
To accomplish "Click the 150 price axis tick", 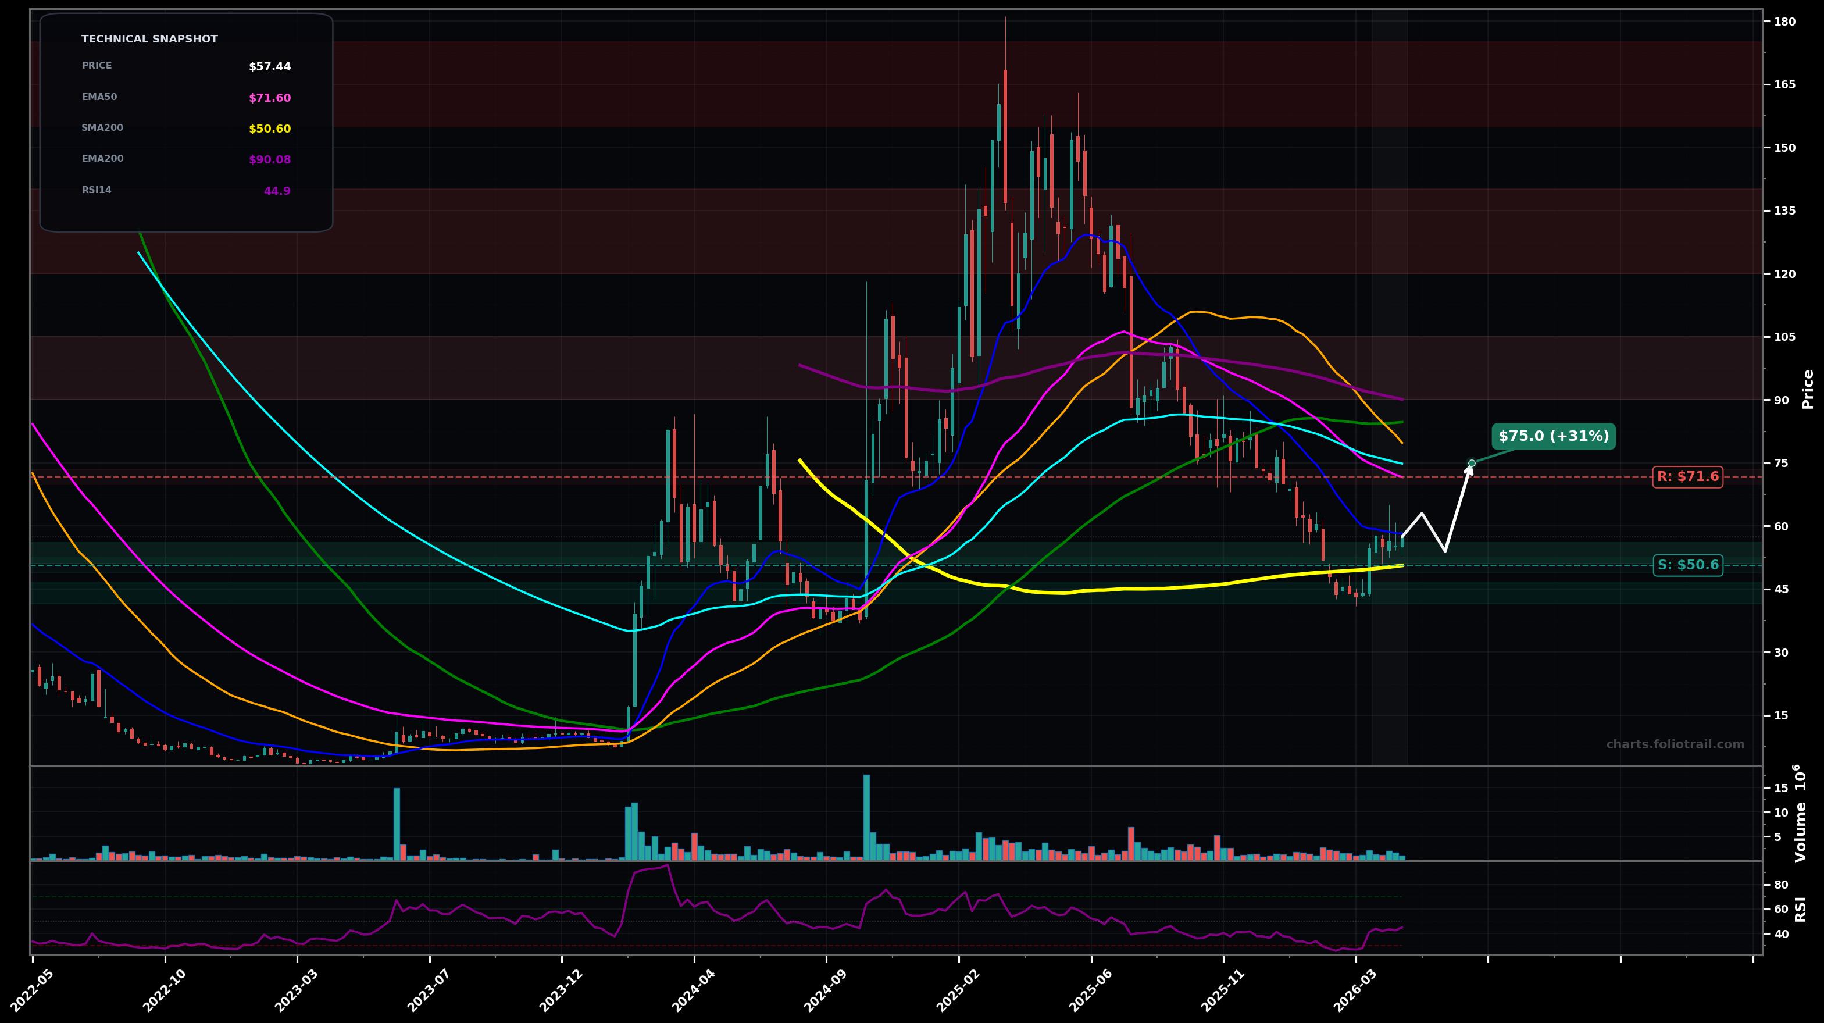I will point(1784,148).
